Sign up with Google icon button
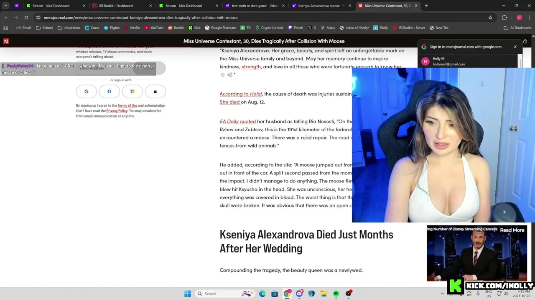Viewport: 535px width, 300px height. tap(87, 92)
